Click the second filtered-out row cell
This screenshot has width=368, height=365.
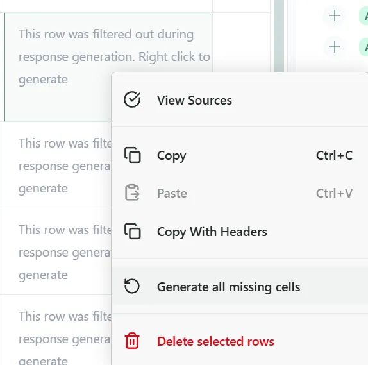click(x=58, y=165)
